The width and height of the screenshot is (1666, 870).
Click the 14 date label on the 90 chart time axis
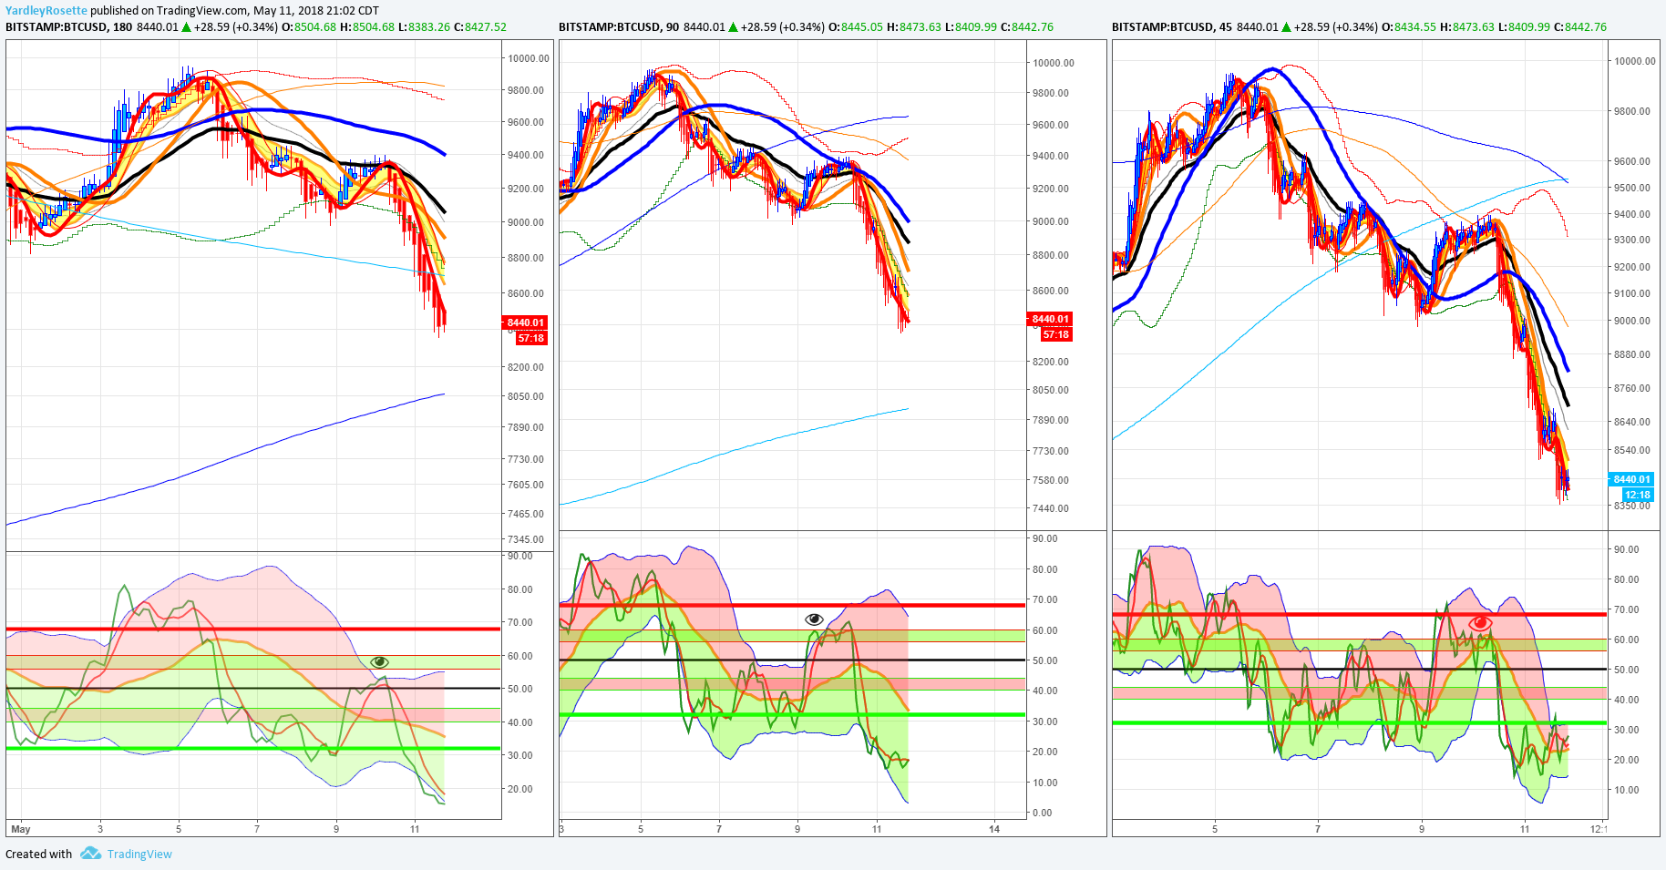(x=994, y=829)
